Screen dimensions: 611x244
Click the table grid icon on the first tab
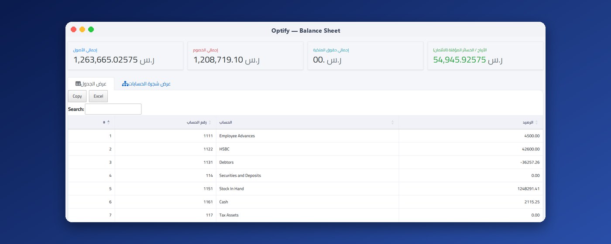(78, 84)
